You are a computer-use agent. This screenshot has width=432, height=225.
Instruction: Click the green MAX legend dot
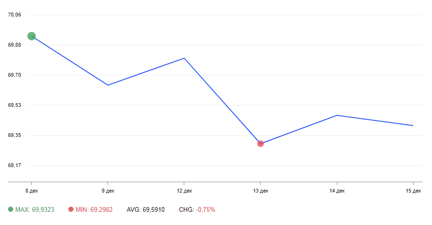[10, 209]
